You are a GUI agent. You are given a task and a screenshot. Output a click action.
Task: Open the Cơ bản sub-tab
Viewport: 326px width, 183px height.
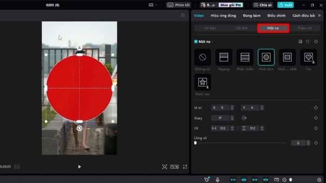tap(210, 28)
